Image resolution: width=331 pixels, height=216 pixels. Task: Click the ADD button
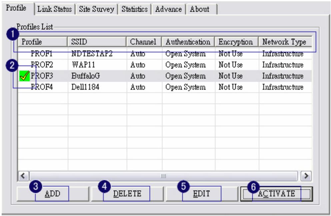tap(53, 194)
